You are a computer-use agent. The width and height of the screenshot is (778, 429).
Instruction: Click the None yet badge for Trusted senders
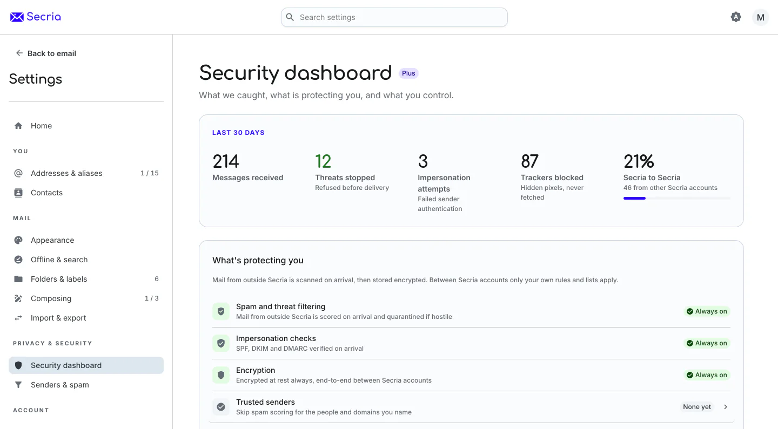point(697,407)
